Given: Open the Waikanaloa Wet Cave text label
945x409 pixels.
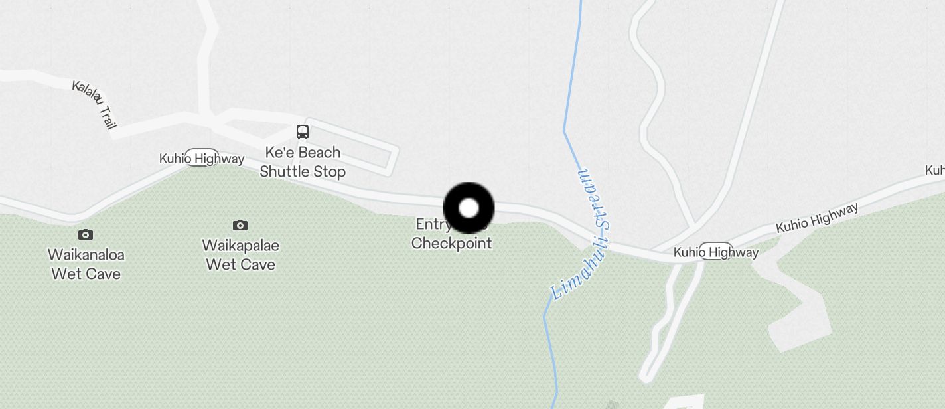Looking at the screenshot, I should coord(86,264).
